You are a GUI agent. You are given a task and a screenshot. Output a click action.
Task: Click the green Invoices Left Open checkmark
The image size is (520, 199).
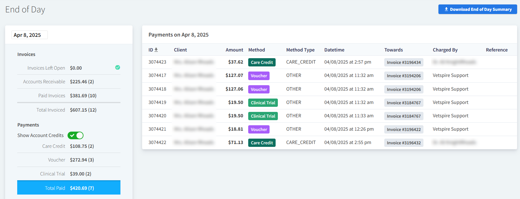[x=118, y=67]
